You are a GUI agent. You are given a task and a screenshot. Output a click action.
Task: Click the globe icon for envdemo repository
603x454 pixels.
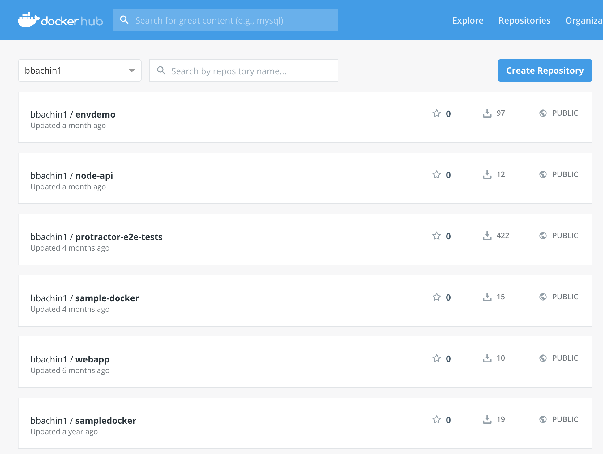543,113
